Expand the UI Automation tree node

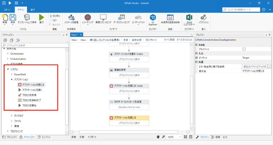[x=8, y=59]
